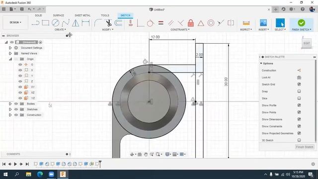Play the design timeline
The image size is (318, 179).
(15, 164)
